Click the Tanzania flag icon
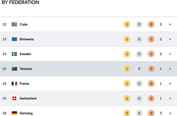Viewport: 177px width, 116px height. [14, 69]
